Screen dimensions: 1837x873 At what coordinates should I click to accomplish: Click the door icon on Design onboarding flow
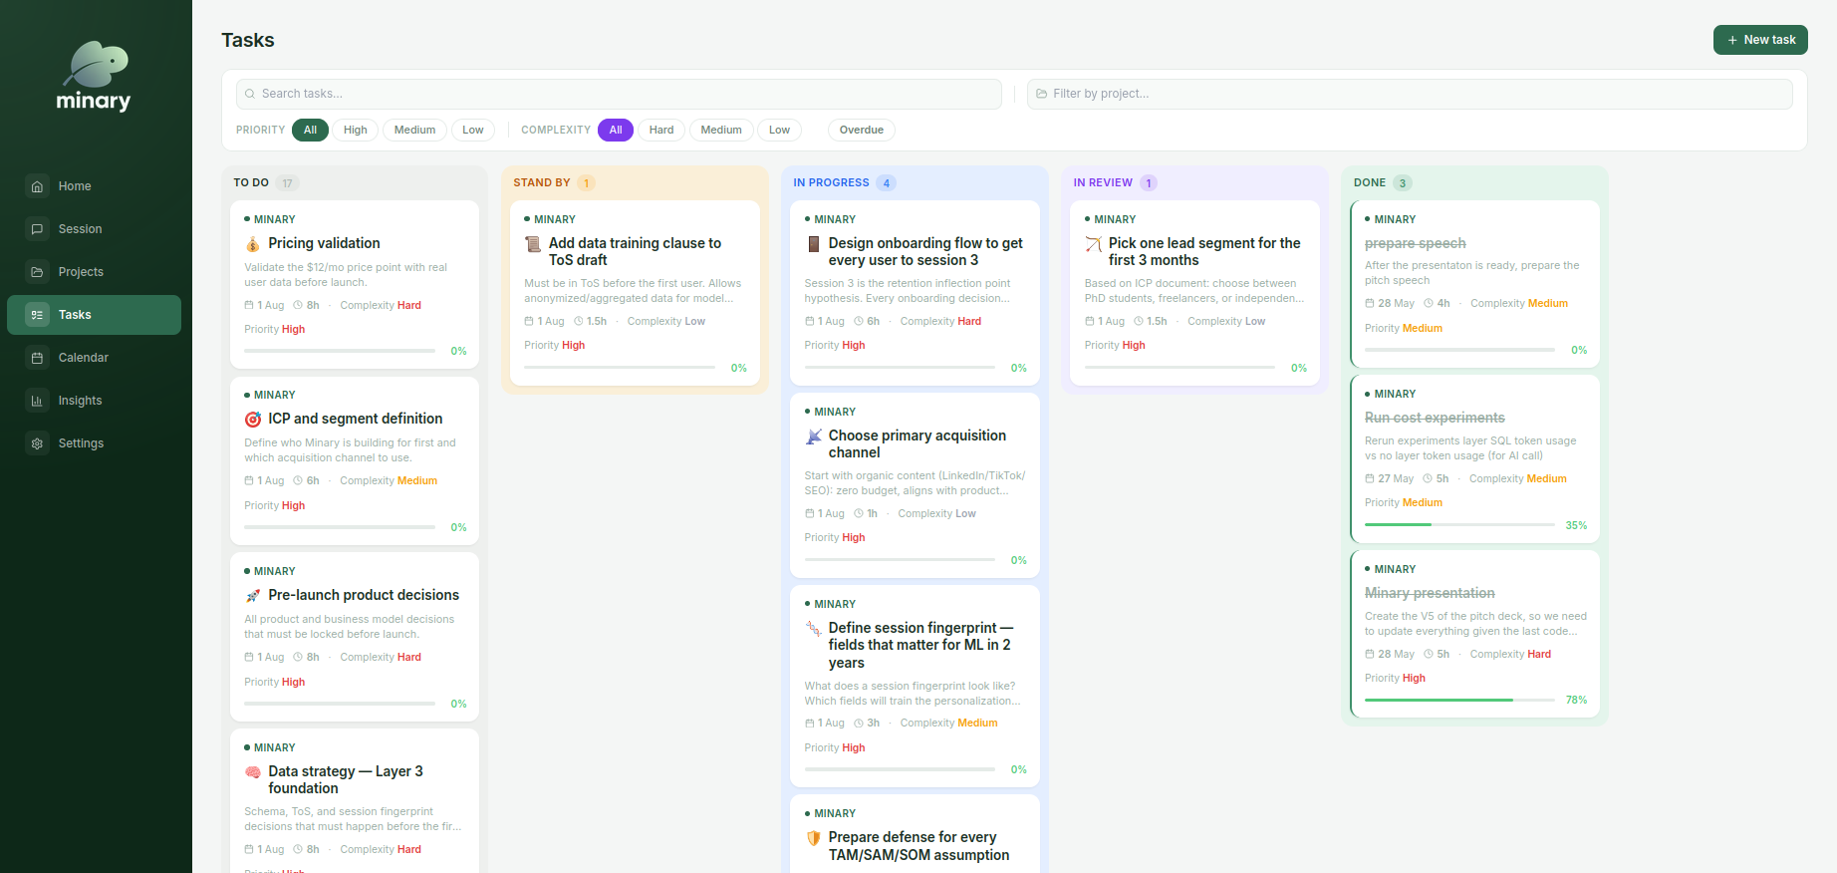pos(813,244)
